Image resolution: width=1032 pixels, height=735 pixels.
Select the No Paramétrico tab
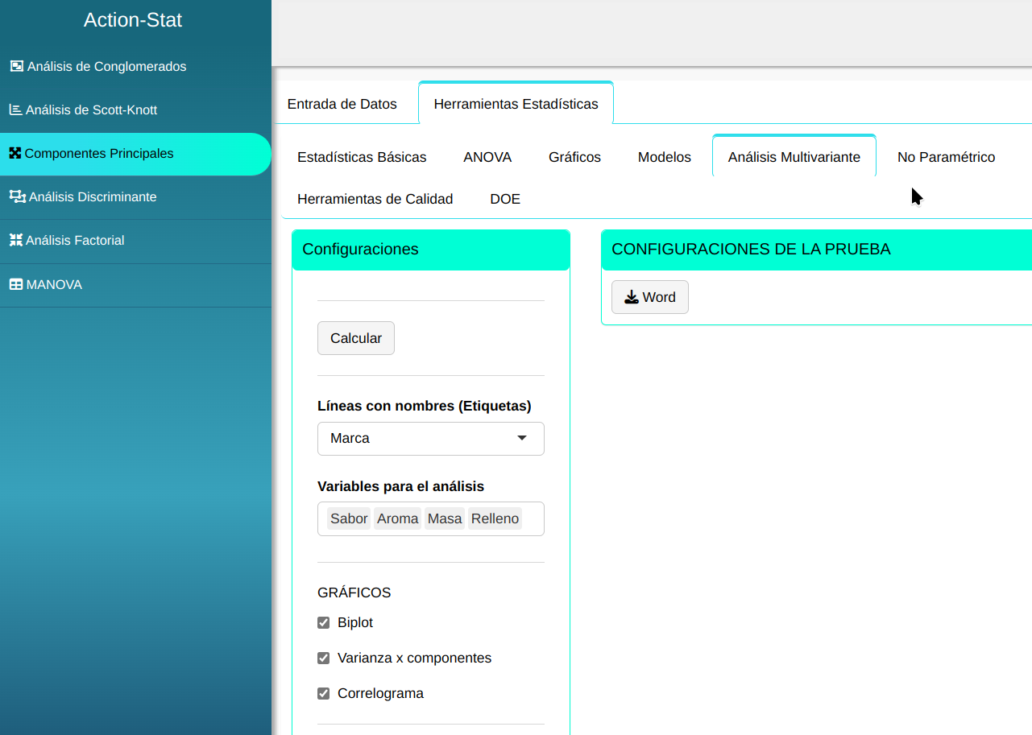pyautogui.click(x=946, y=157)
